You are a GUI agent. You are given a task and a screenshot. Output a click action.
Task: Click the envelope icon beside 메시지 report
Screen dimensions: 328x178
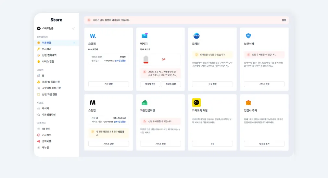39,108
